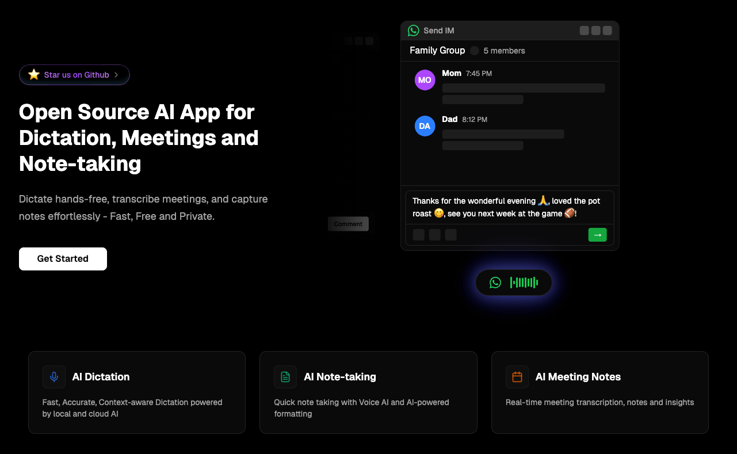Click Dad's blue DA avatar
Viewport: 737px width, 454px height.
click(425, 126)
